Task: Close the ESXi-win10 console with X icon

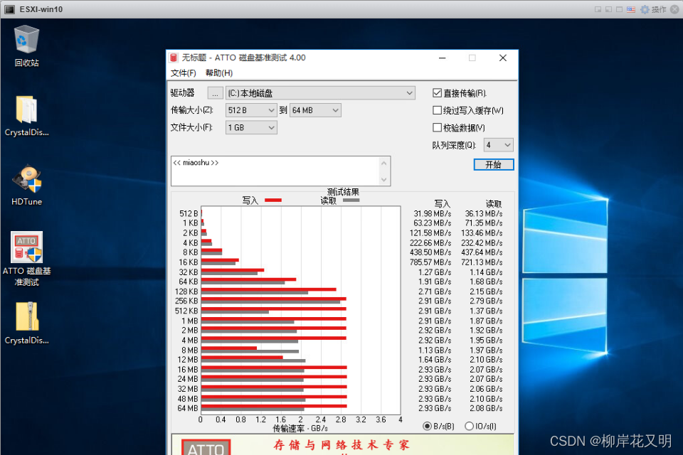Action: click(674, 9)
